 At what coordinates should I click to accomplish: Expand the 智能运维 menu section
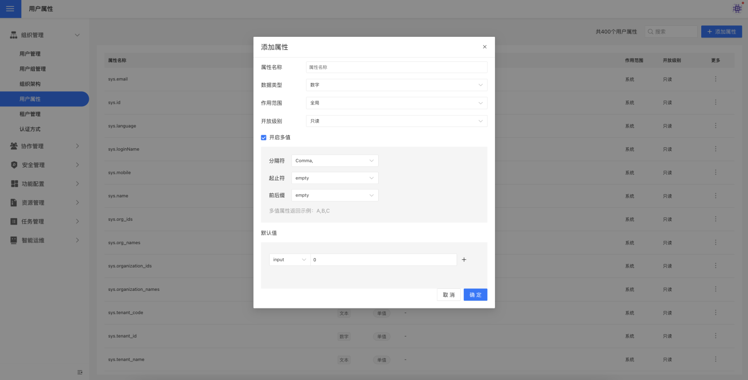[77, 241]
